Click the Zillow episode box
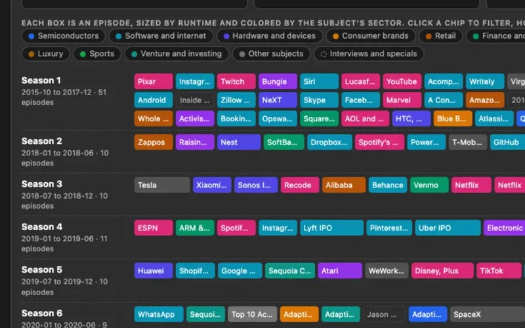This screenshot has height=328, width=525. (x=236, y=100)
